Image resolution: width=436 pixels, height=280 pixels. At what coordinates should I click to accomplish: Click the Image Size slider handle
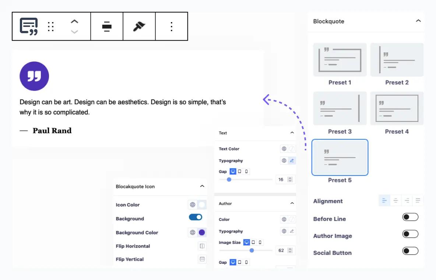click(x=252, y=251)
